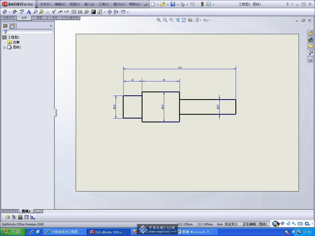Expand the 图纸1 tree node

pos(4,48)
